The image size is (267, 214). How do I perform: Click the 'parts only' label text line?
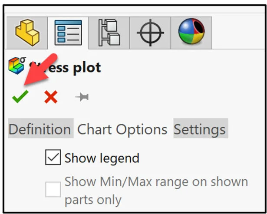click(93, 200)
